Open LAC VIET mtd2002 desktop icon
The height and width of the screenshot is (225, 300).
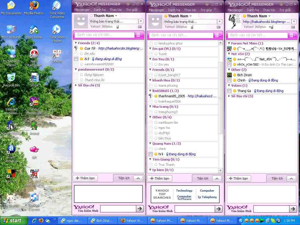point(34,178)
